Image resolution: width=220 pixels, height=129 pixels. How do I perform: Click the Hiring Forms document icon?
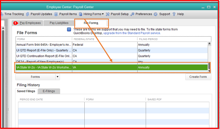pos(80,14)
